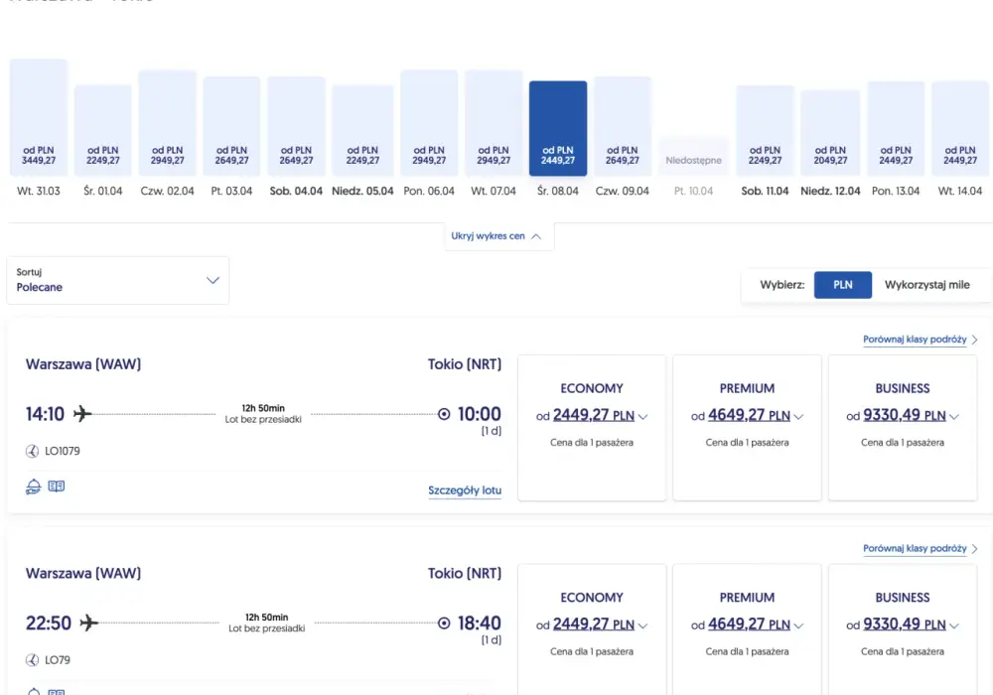Expand Business 9330,49 PLN fare for 14:10 flight
993x695 pixels.
(903, 415)
